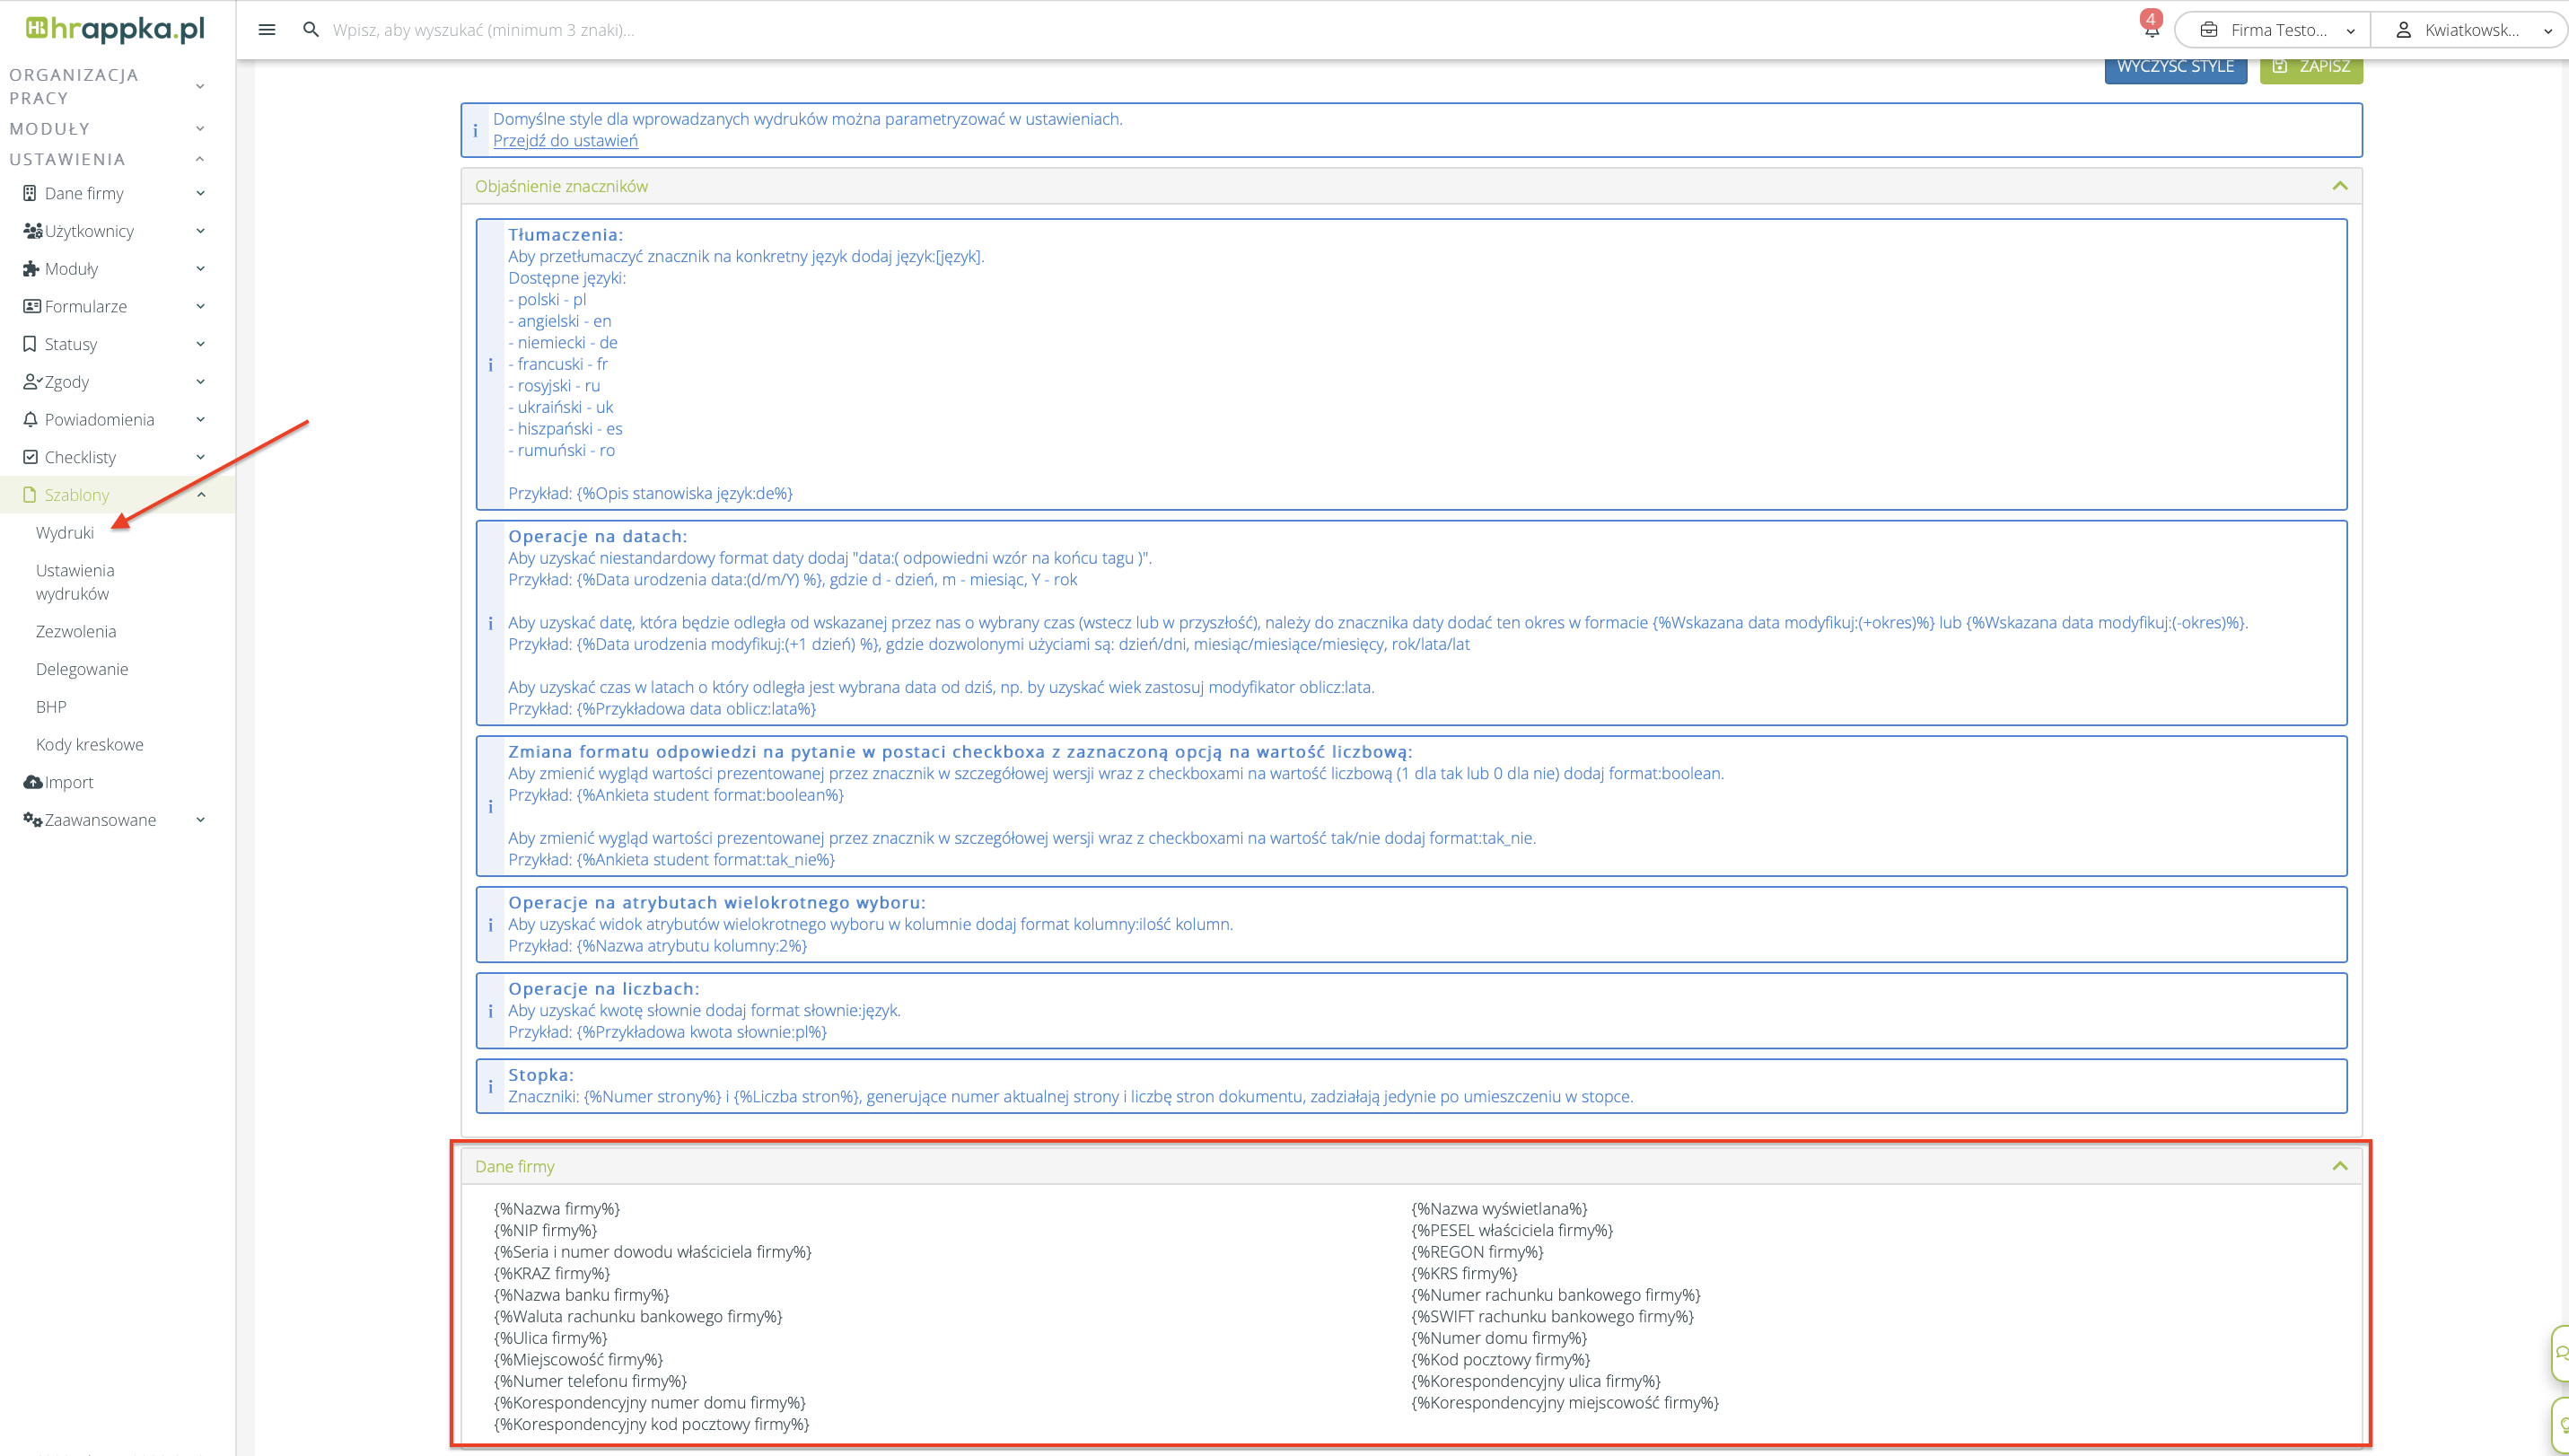The width and height of the screenshot is (2569, 1456).
Task: Click the Moduły puzzle icon
Action: coord(31,269)
